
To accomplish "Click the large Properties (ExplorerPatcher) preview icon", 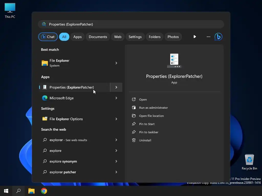I will click(174, 60).
